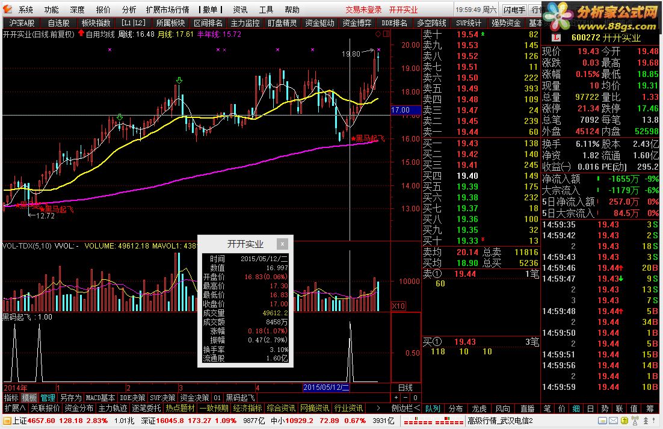Switch to the 沪深A股 tab
Viewport: 663px width, 429px height.
22,23
